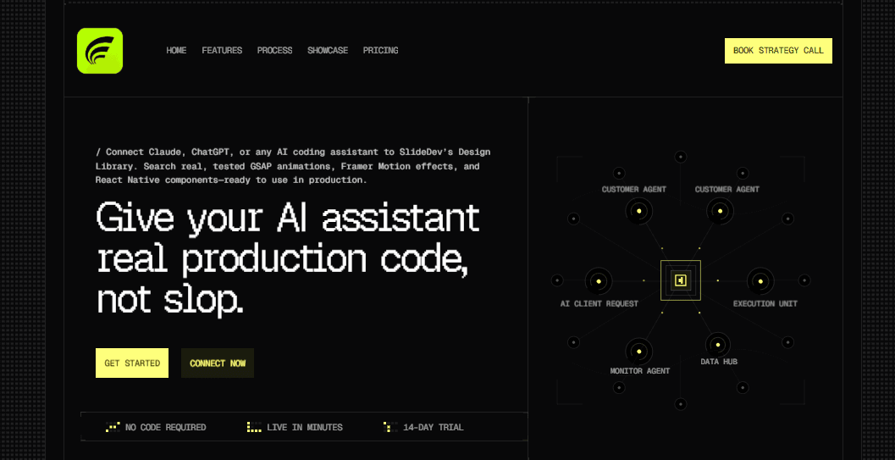The image size is (895, 460).
Task: Click the Live in Minutes pixel icon
Action: click(254, 427)
